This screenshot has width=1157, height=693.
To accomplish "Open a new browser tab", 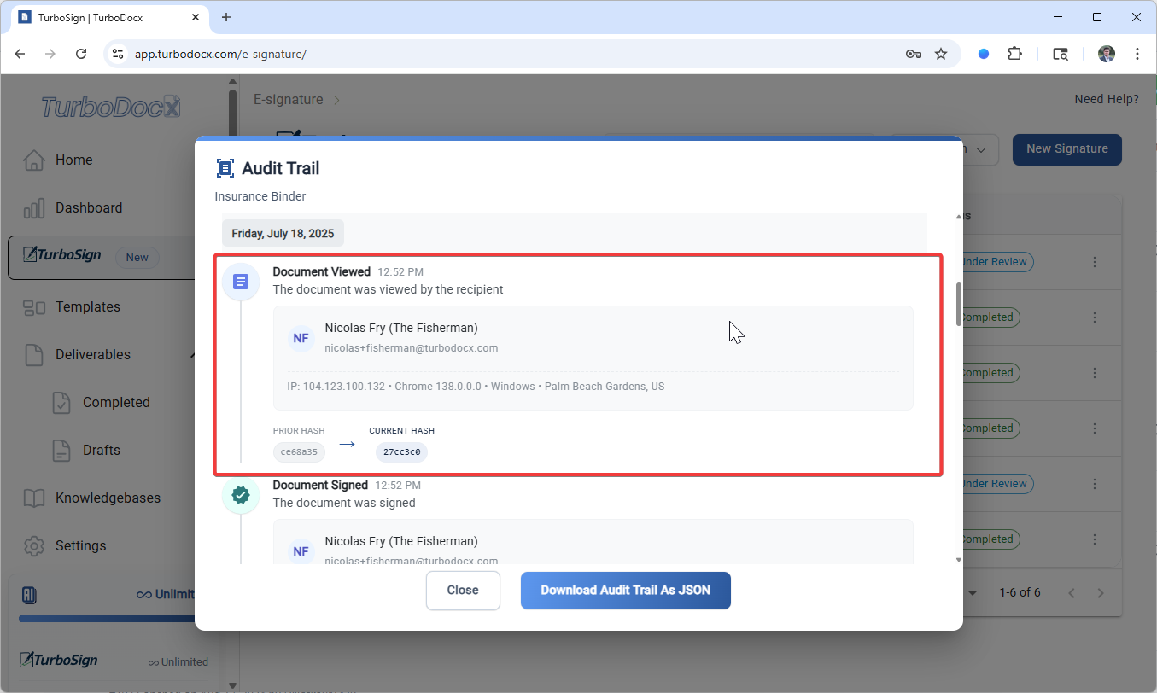I will [226, 17].
